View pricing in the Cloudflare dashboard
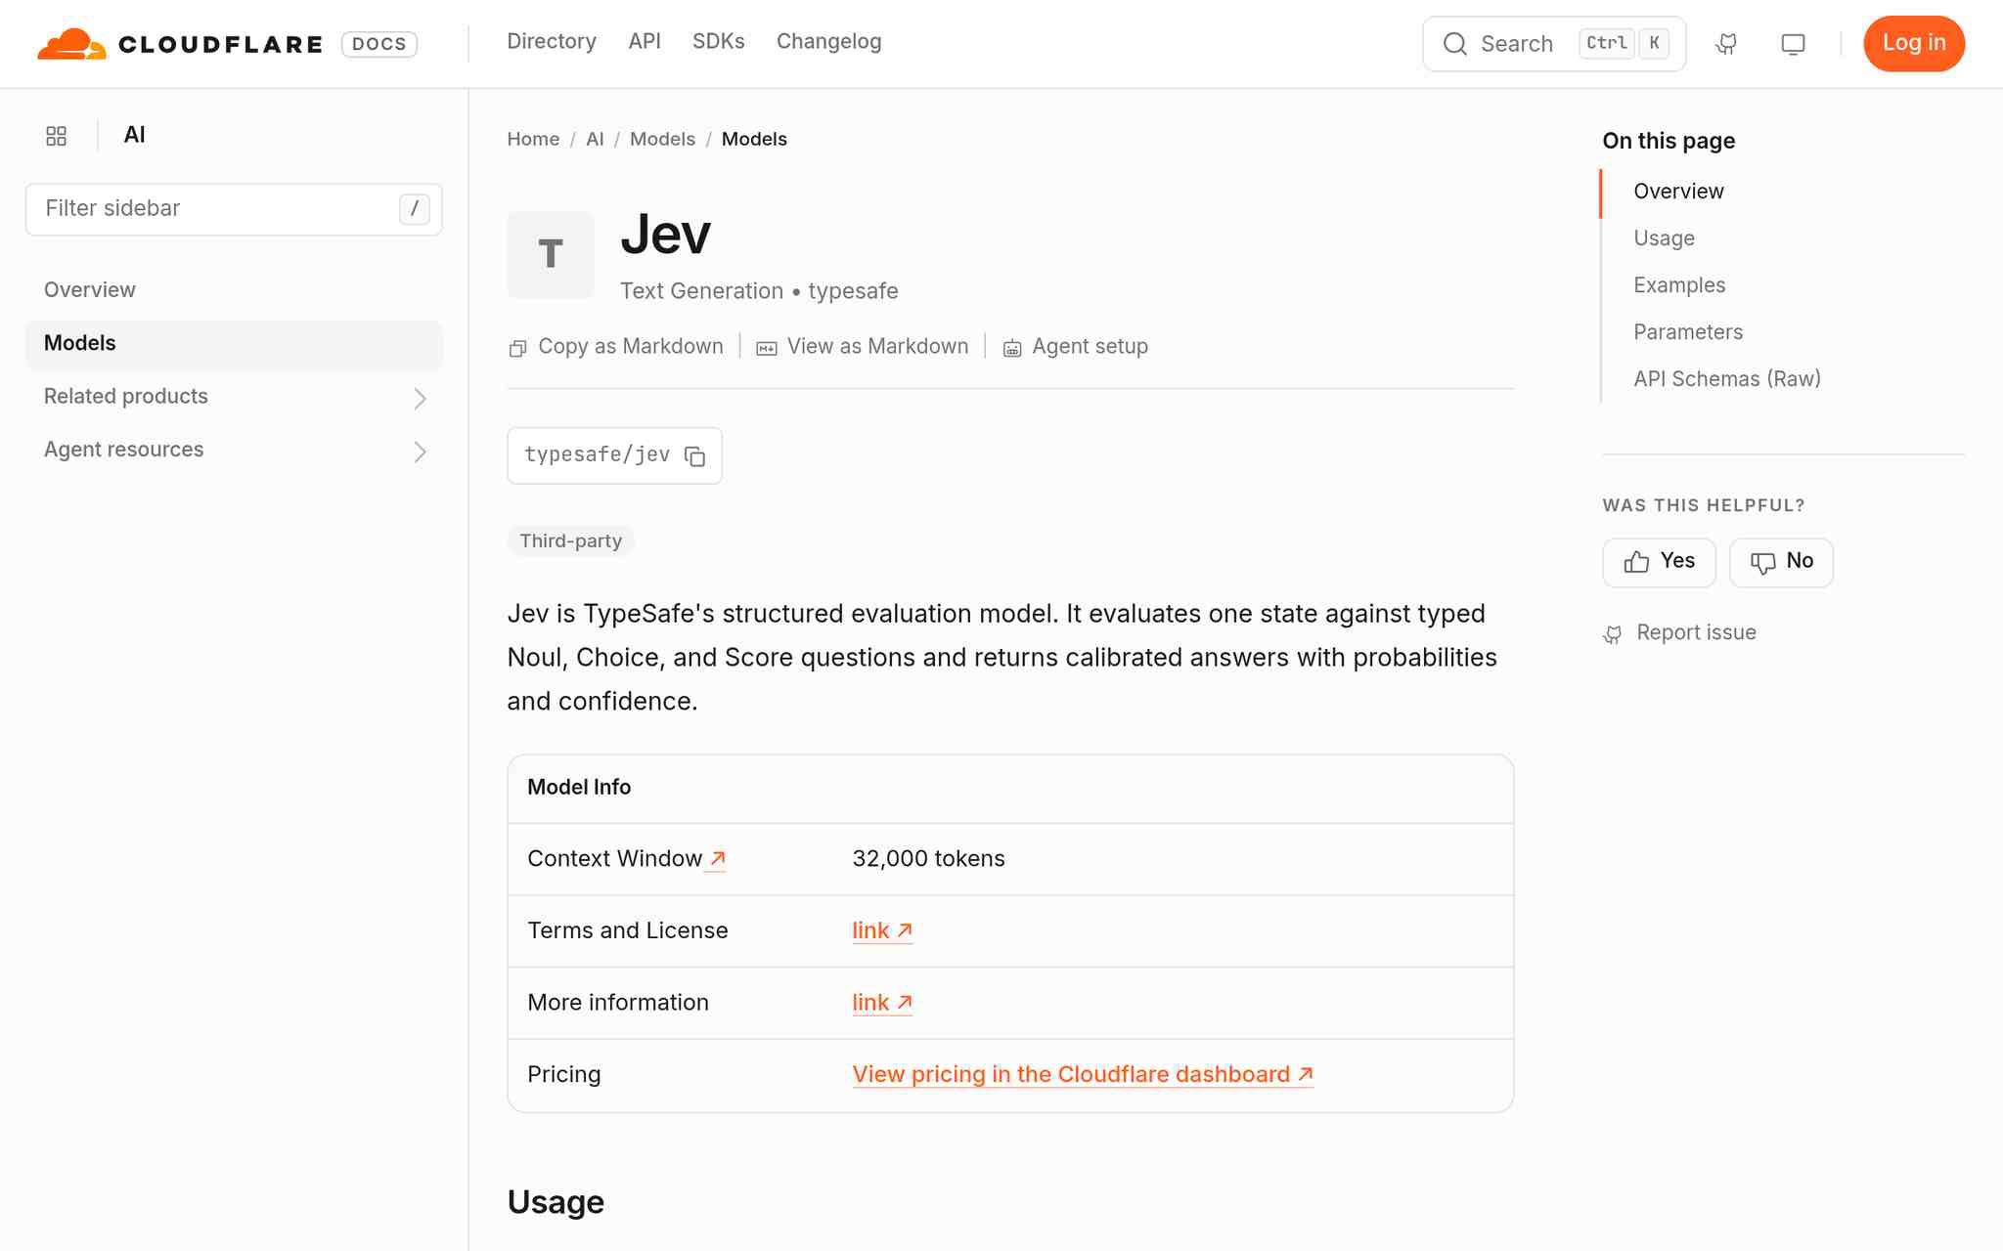 (1083, 1074)
